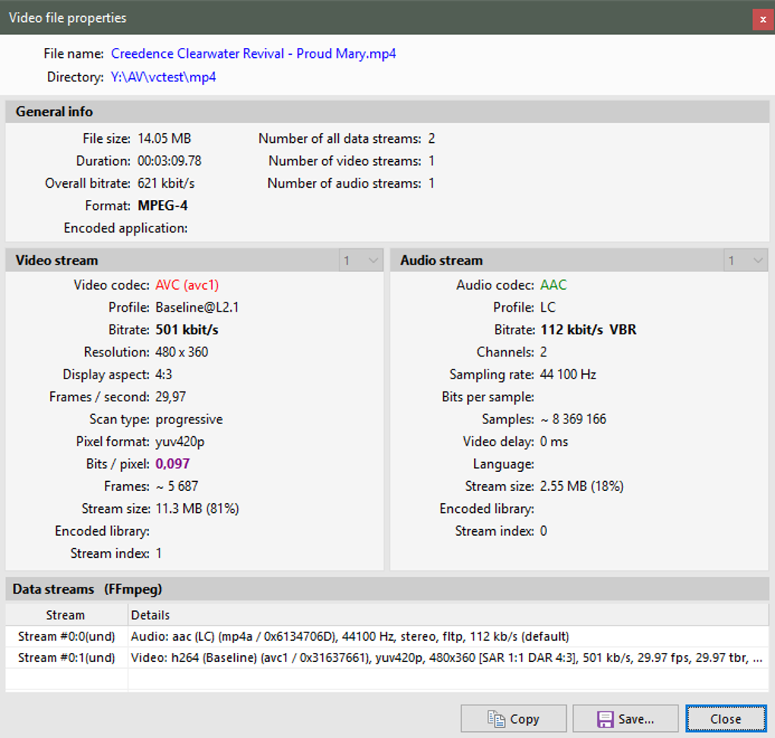This screenshot has width=775, height=738.
Task: Click the Save... button
Action: pos(625,718)
